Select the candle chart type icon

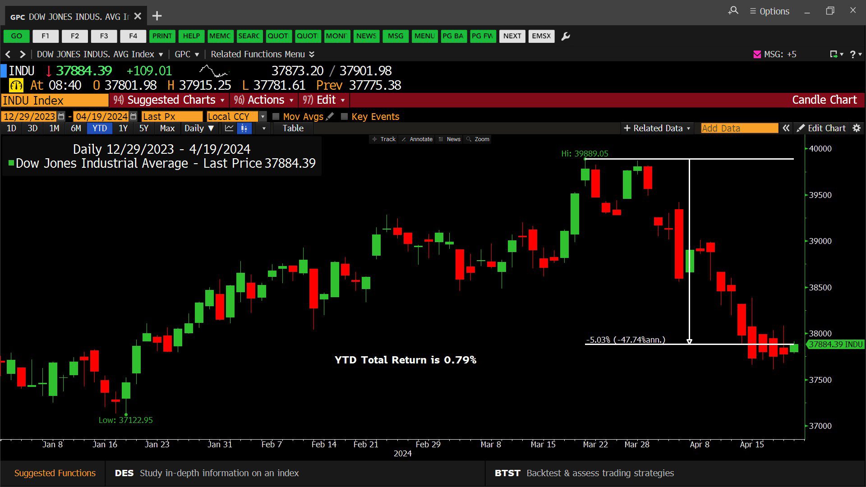pos(244,128)
